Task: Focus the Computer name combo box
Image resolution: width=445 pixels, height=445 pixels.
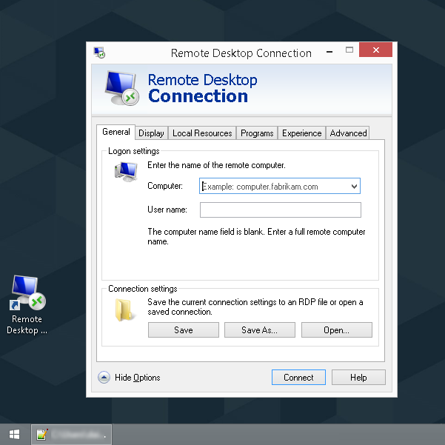Action: pos(280,186)
